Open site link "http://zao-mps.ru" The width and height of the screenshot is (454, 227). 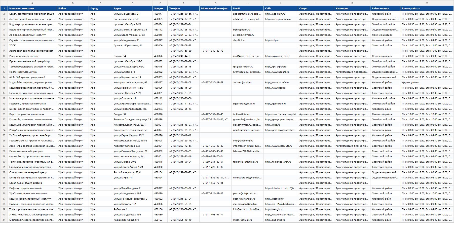tap(275, 220)
